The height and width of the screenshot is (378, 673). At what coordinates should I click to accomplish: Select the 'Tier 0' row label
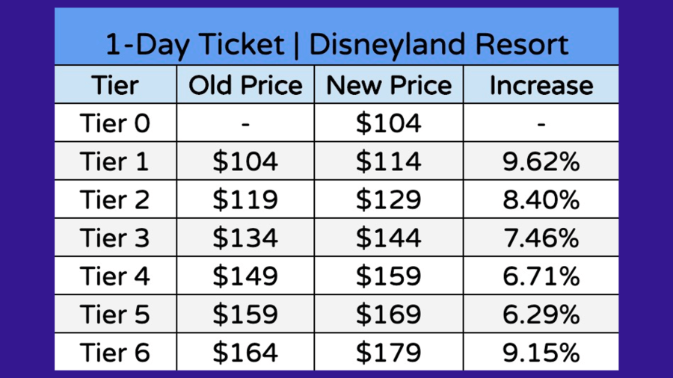115,123
